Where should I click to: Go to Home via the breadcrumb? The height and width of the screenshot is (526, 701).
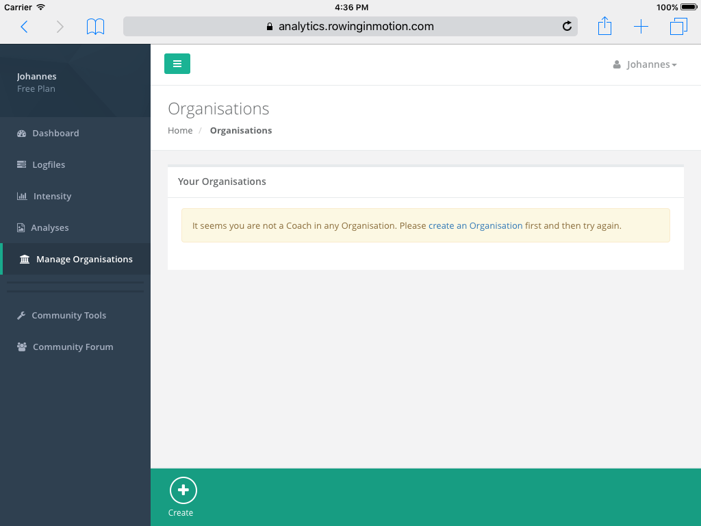point(180,130)
